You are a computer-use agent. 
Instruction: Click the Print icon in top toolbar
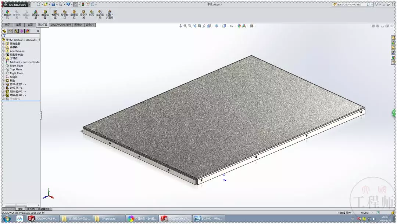point(61,4)
